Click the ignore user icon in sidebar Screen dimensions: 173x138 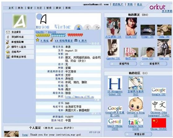[8, 52]
